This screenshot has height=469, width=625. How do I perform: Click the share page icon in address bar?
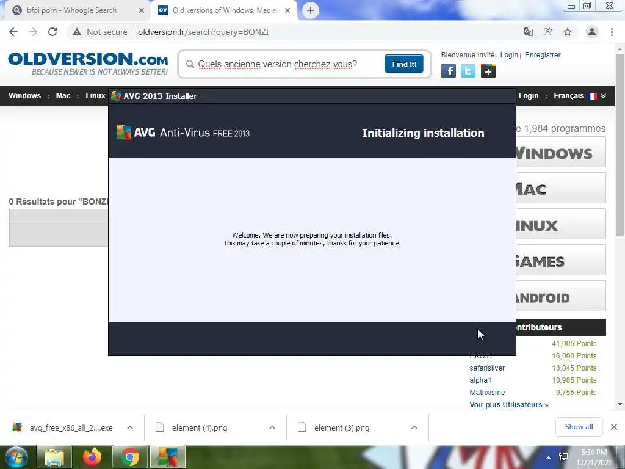click(547, 32)
